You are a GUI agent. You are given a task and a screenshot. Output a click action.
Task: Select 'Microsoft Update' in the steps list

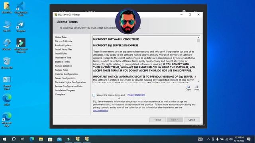pyautogui.click(x=64, y=41)
